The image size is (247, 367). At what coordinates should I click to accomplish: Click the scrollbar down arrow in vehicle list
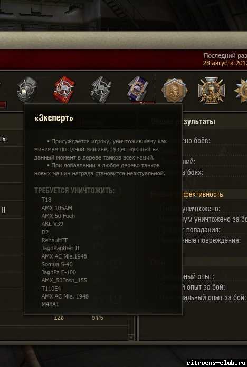pos(131,338)
